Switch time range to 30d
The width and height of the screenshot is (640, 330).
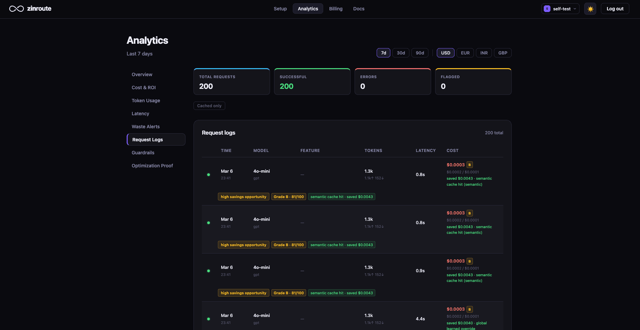point(400,53)
